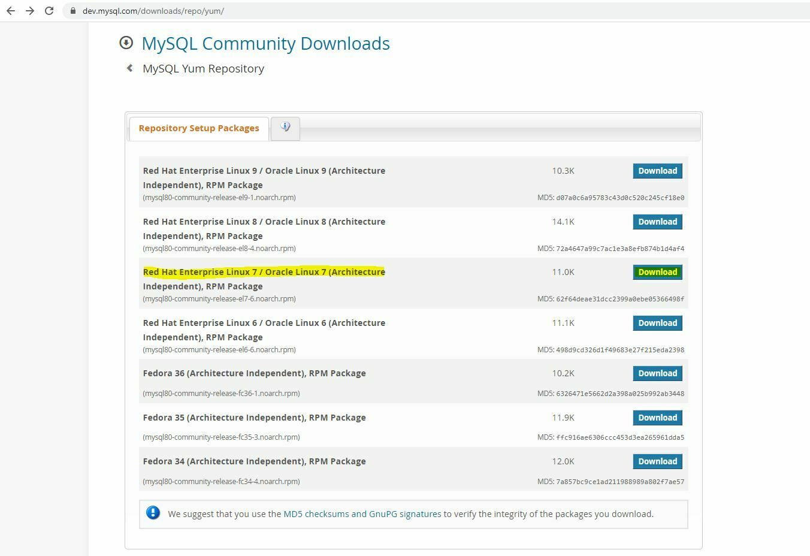Click the info icon tab next to Repository Setup Packages
The image size is (810, 556).
point(285,128)
